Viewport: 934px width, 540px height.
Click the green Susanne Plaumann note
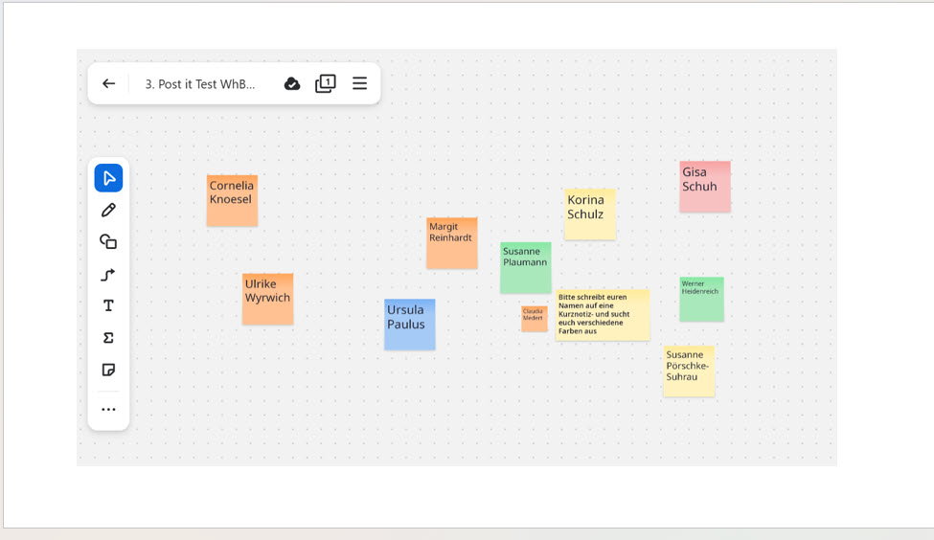tap(525, 267)
